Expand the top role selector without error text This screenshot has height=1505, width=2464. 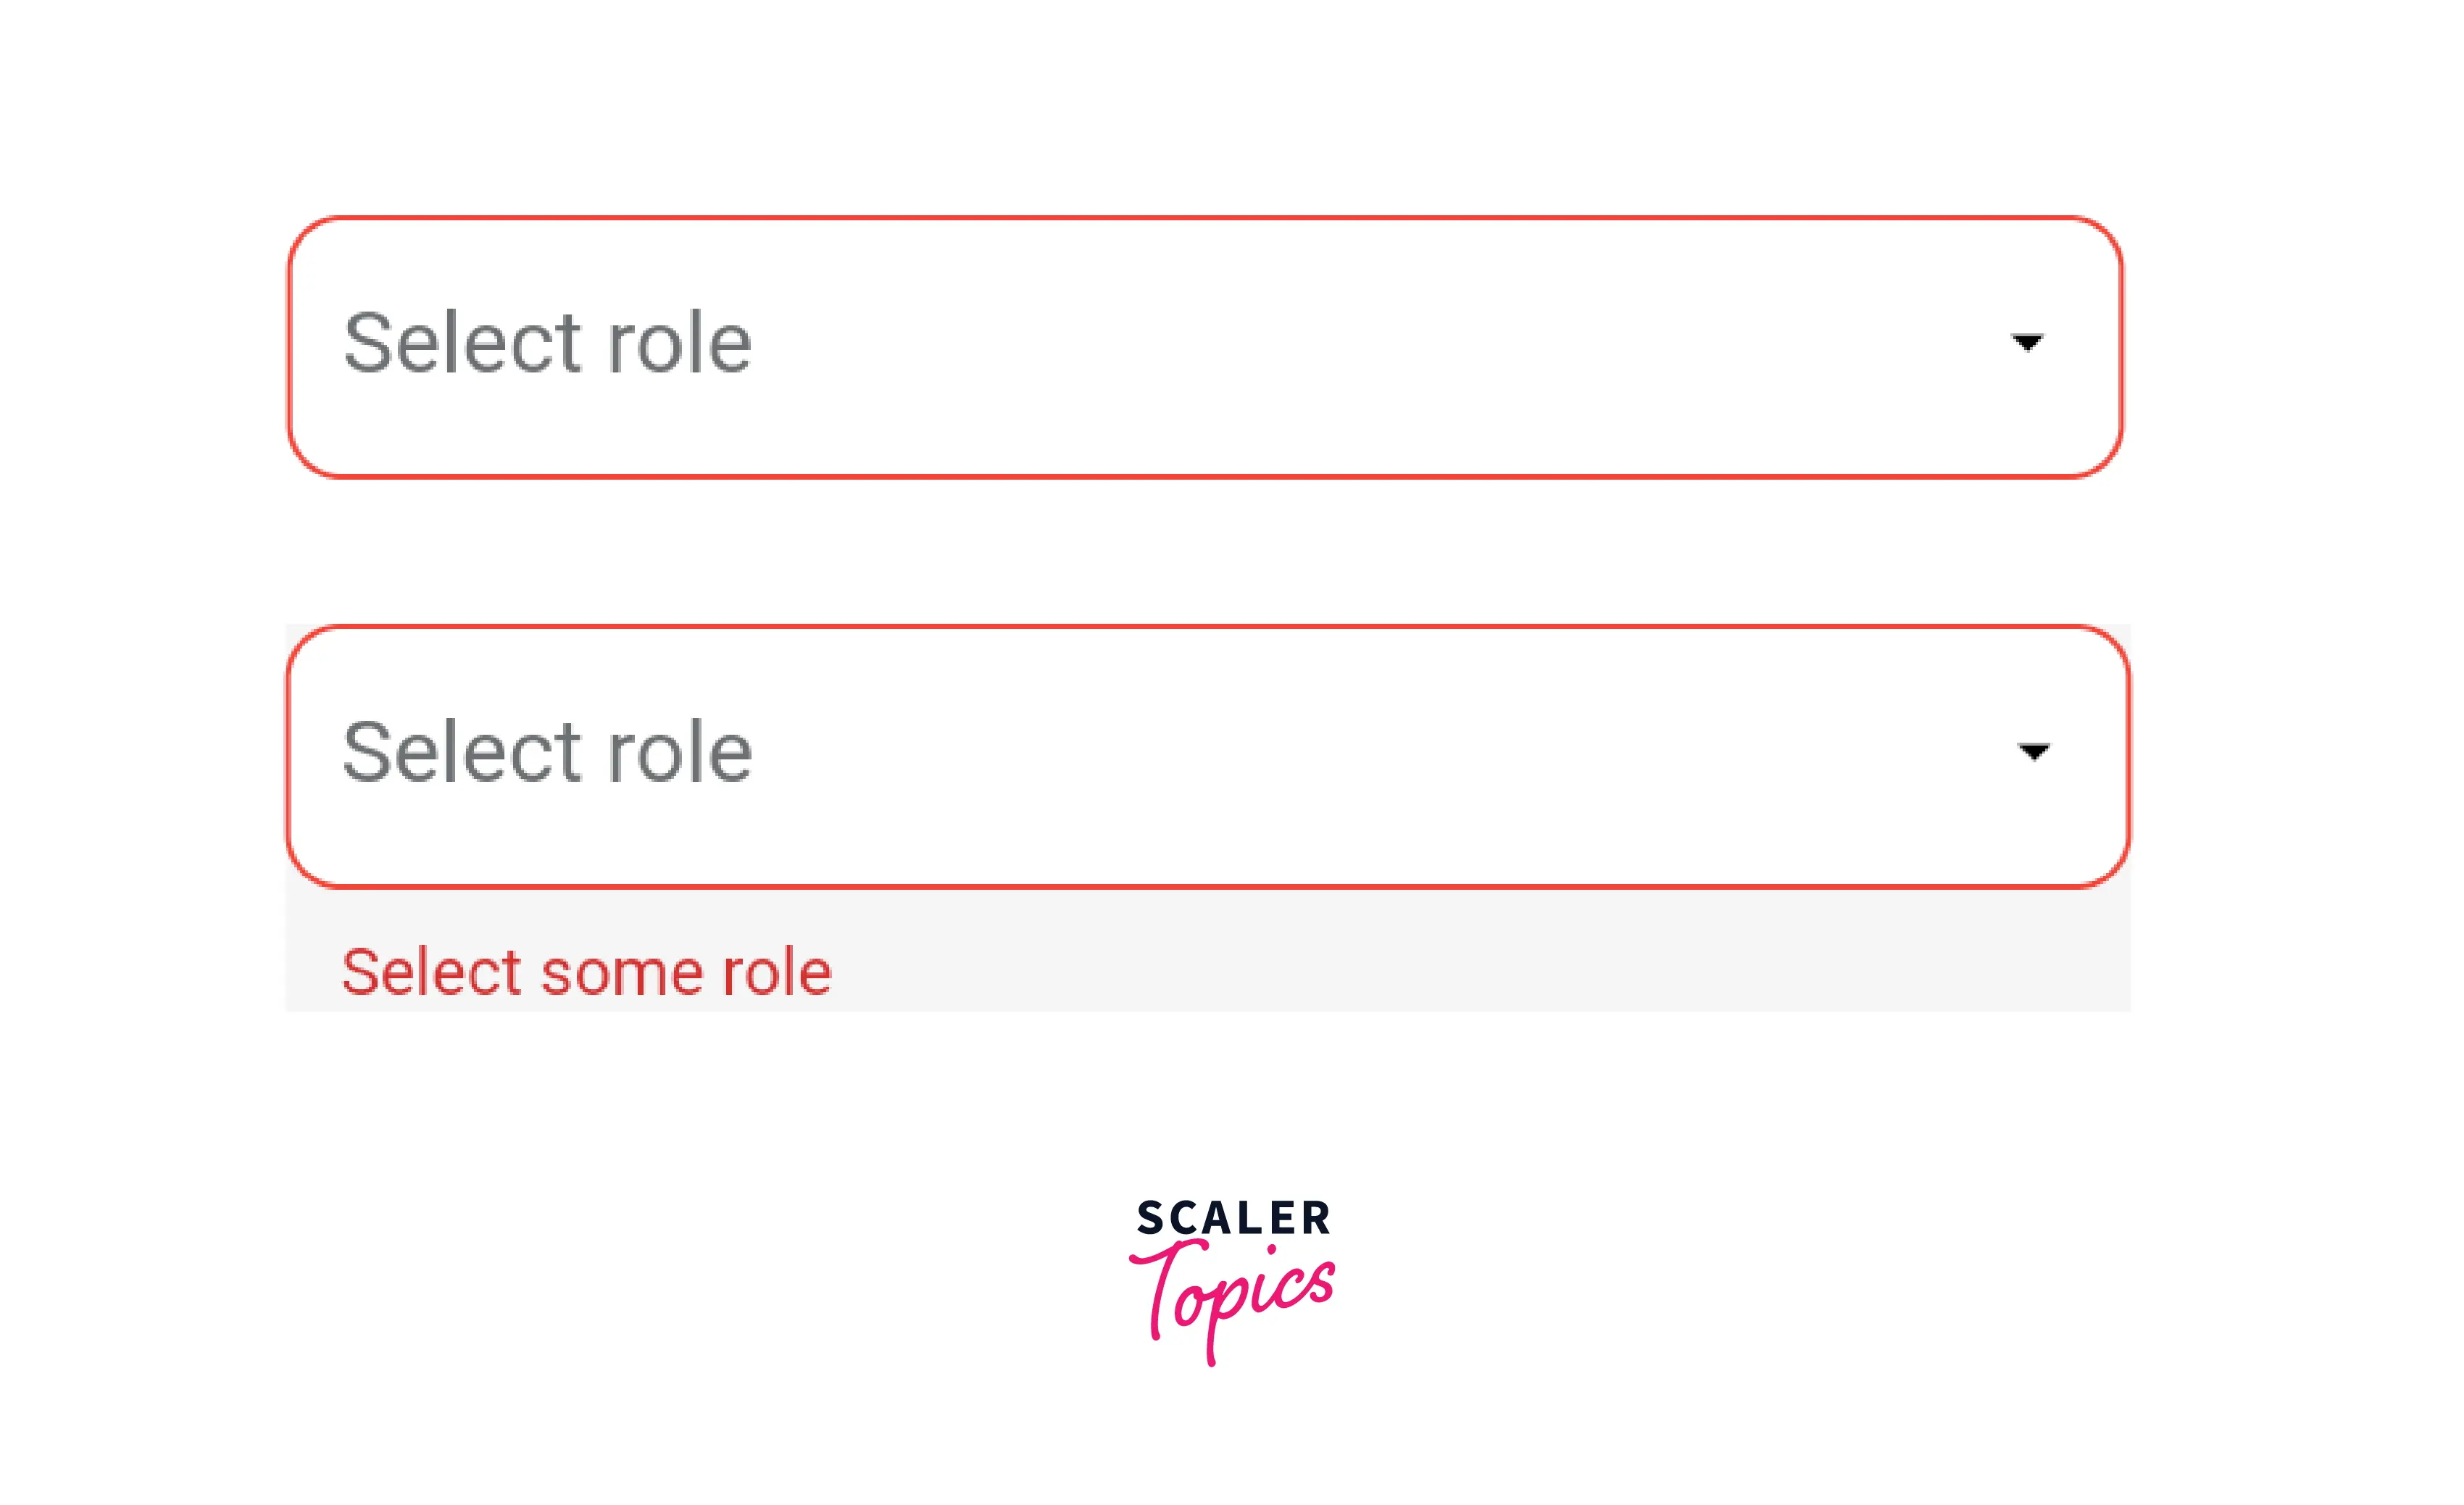1205,346
